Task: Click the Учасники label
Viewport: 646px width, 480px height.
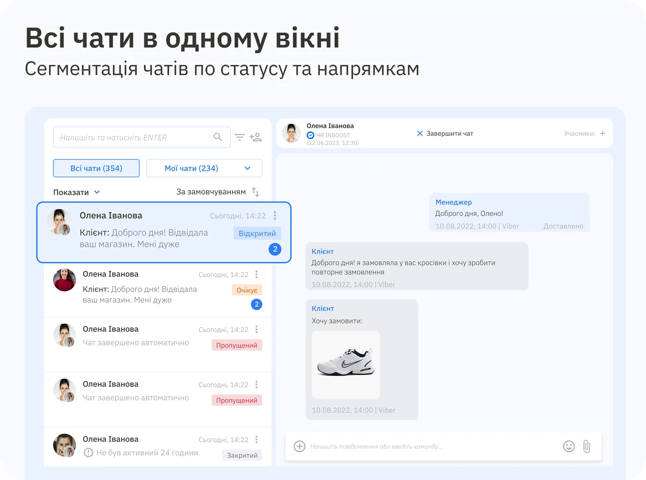Action: pos(579,133)
